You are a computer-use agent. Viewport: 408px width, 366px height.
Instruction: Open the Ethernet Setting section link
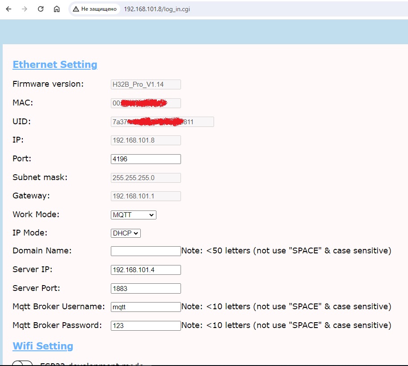(55, 65)
